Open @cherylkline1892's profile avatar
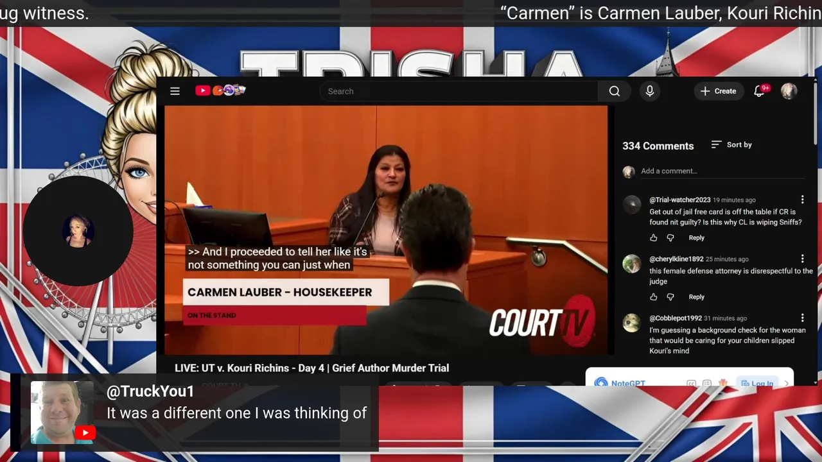This screenshot has height=462, width=822. tap(632, 264)
